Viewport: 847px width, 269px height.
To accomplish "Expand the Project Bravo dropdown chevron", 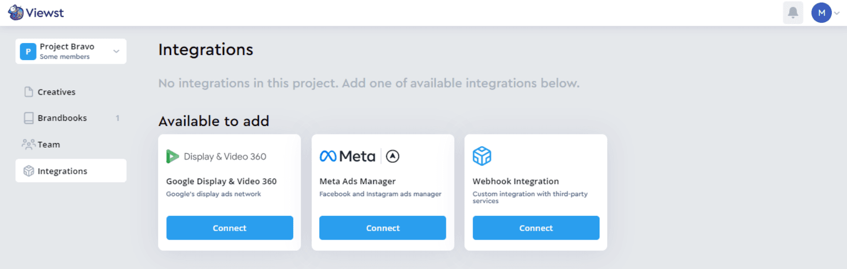I will click(116, 51).
